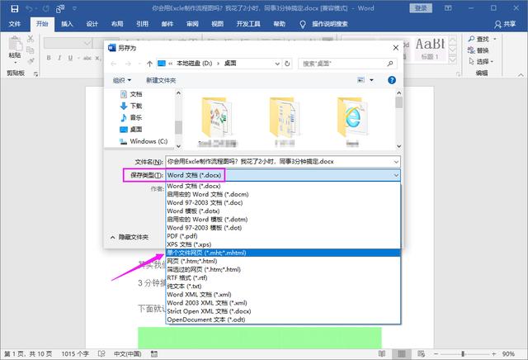Click 中文(中国) language indicator
The width and height of the screenshot is (528, 360).
coord(127,354)
